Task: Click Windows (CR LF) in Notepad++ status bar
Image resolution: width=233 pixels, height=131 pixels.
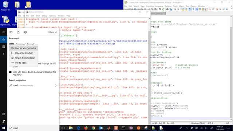Action: [x=198, y=123]
